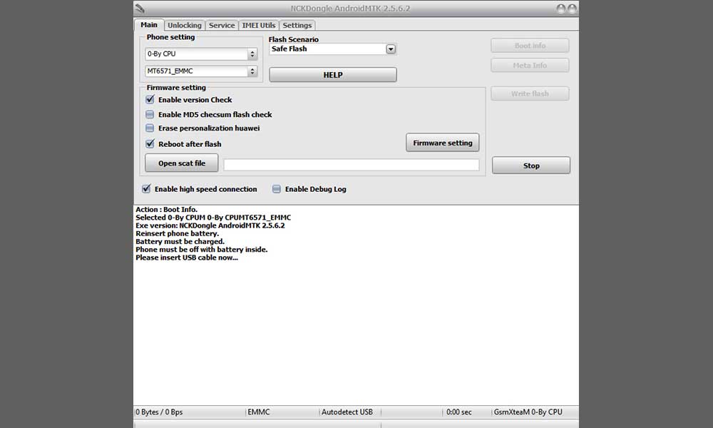Click the Firmware setting button
Screen dimensions: 713x428
pos(443,143)
